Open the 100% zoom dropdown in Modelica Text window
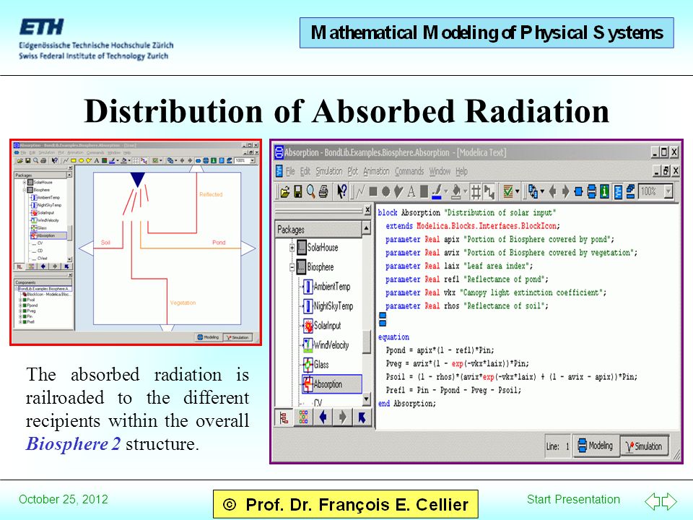 pyautogui.click(x=668, y=192)
